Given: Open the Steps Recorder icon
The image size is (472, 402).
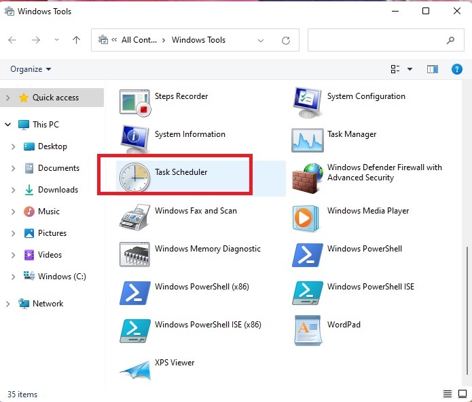Looking at the screenshot, I should click(x=135, y=103).
